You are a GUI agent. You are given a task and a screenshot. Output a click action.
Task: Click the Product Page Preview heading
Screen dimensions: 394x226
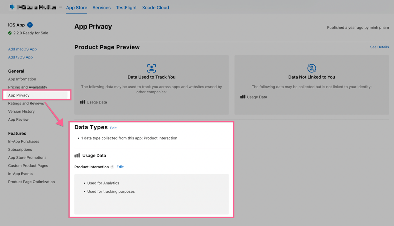pyautogui.click(x=107, y=47)
